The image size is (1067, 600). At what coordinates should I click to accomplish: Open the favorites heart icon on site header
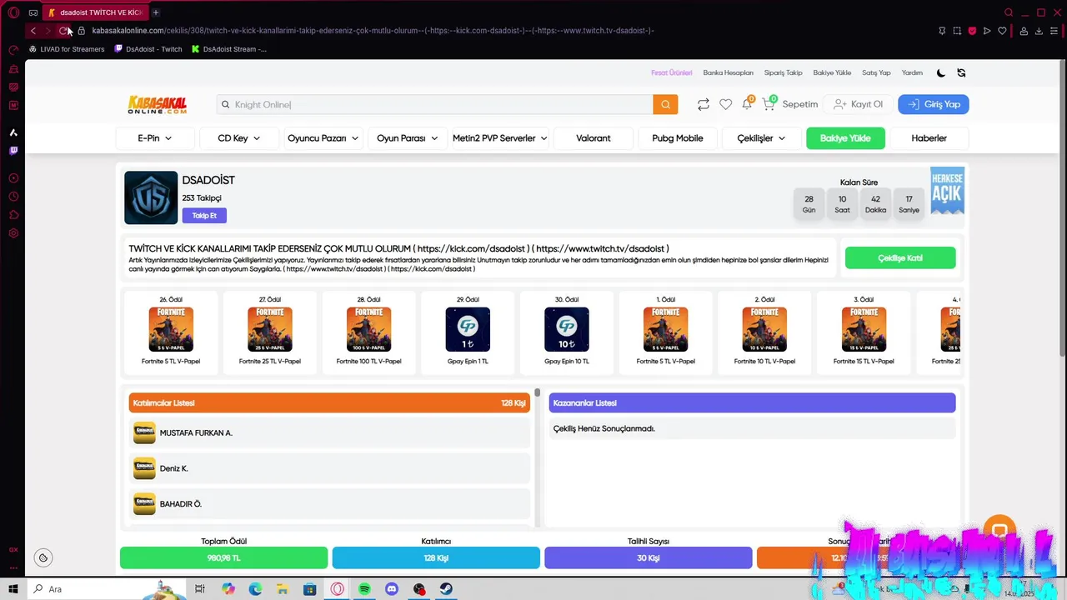tap(725, 104)
